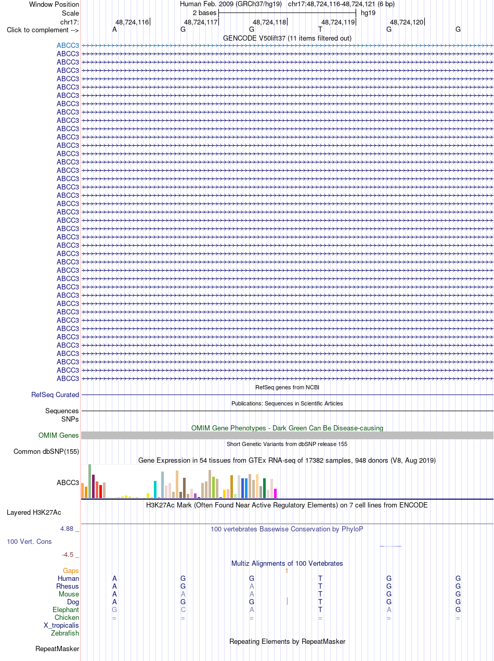
Task: Click the 'Sequences' publications track label
Action: (62, 411)
